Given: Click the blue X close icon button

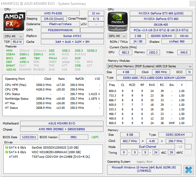Looking at the screenshot, I should coord(189,170).
